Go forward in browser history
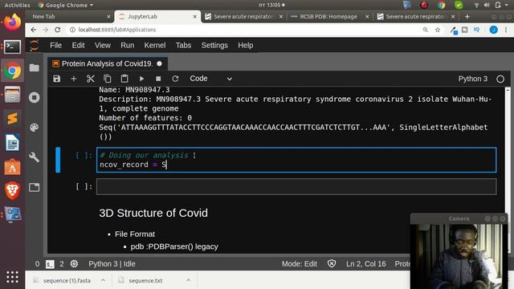514x289 pixels. tap(45, 30)
